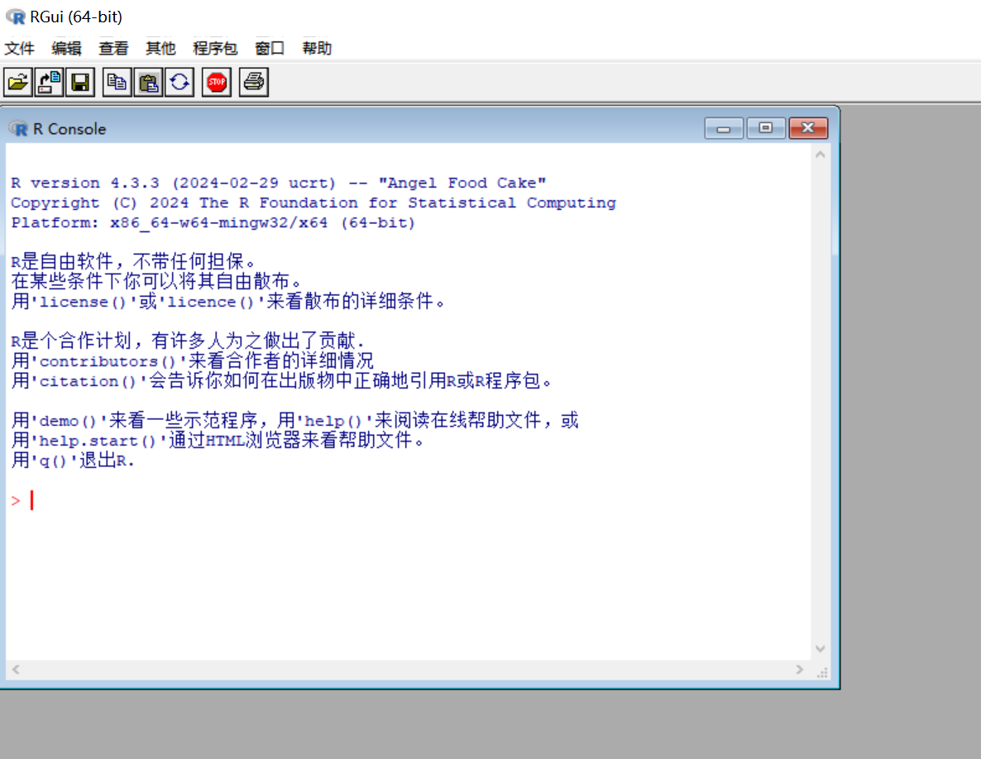Viewport: 981px width, 759px height.
Task: Open the 其他 menu
Action: pyautogui.click(x=160, y=48)
